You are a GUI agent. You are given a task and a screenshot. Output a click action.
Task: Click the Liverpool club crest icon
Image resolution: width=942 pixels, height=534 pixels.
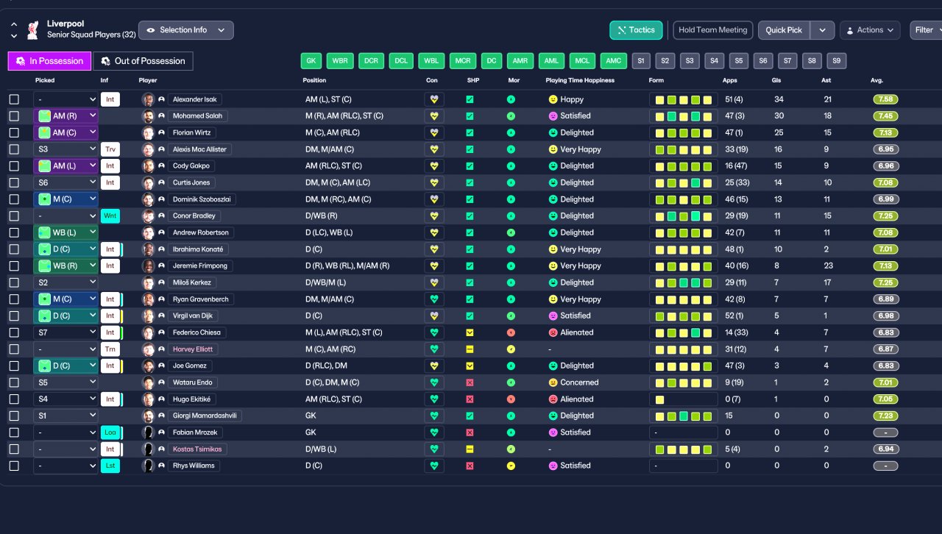click(32, 30)
